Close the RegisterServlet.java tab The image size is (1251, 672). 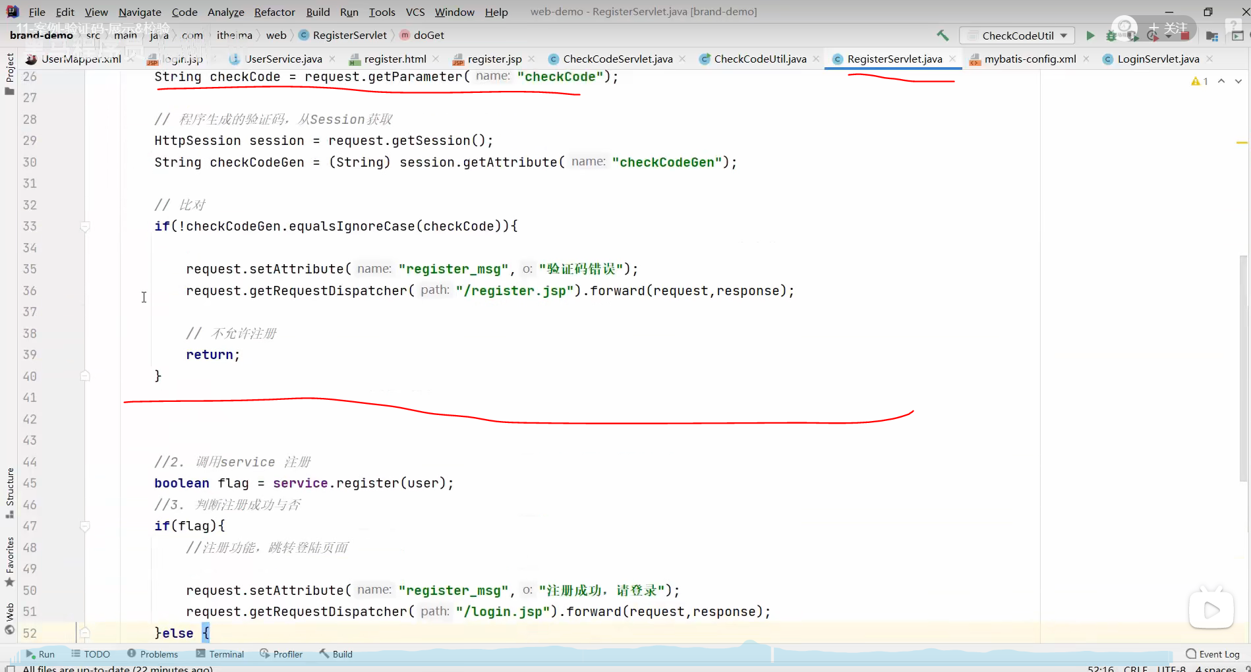pos(952,59)
